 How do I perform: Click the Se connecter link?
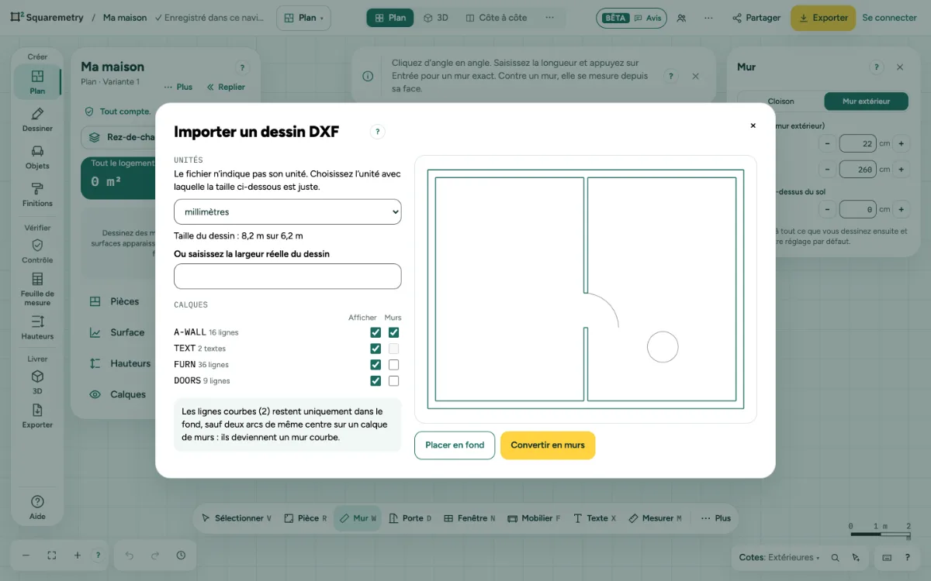(x=889, y=18)
